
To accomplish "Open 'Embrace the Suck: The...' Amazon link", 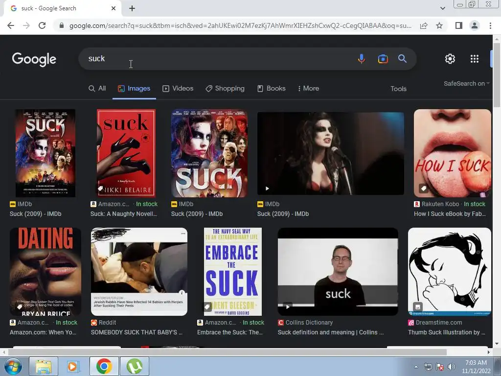I will pyautogui.click(x=230, y=332).
